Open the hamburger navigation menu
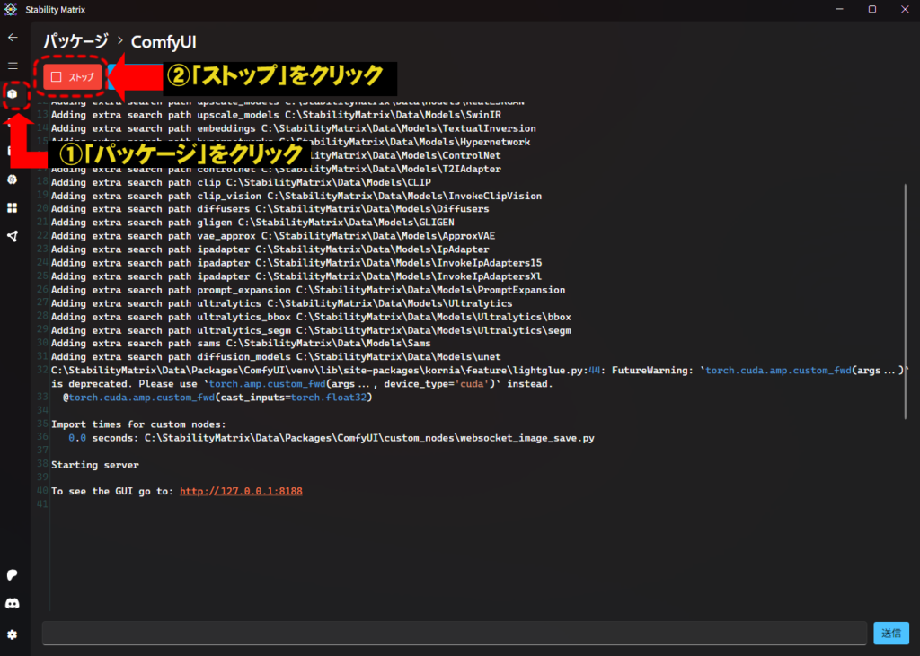Screen dimensions: 920x656 coord(13,66)
